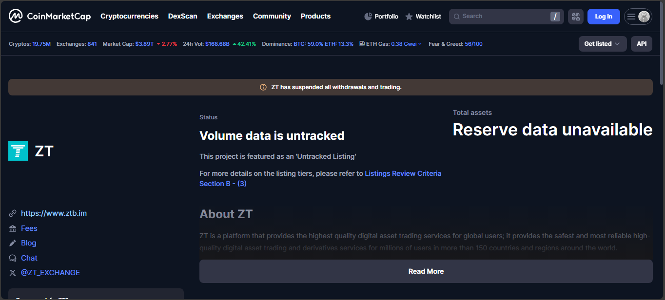Open the DexScan menu item

click(x=182, y=16)
